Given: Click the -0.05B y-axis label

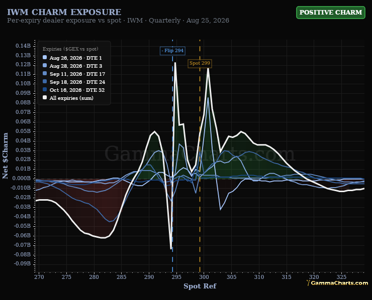Looking at the screenshot, I should coord(22,226).
